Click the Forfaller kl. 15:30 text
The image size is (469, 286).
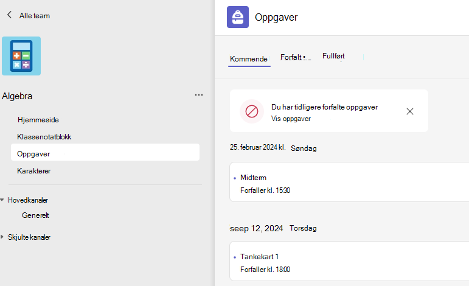265,190
